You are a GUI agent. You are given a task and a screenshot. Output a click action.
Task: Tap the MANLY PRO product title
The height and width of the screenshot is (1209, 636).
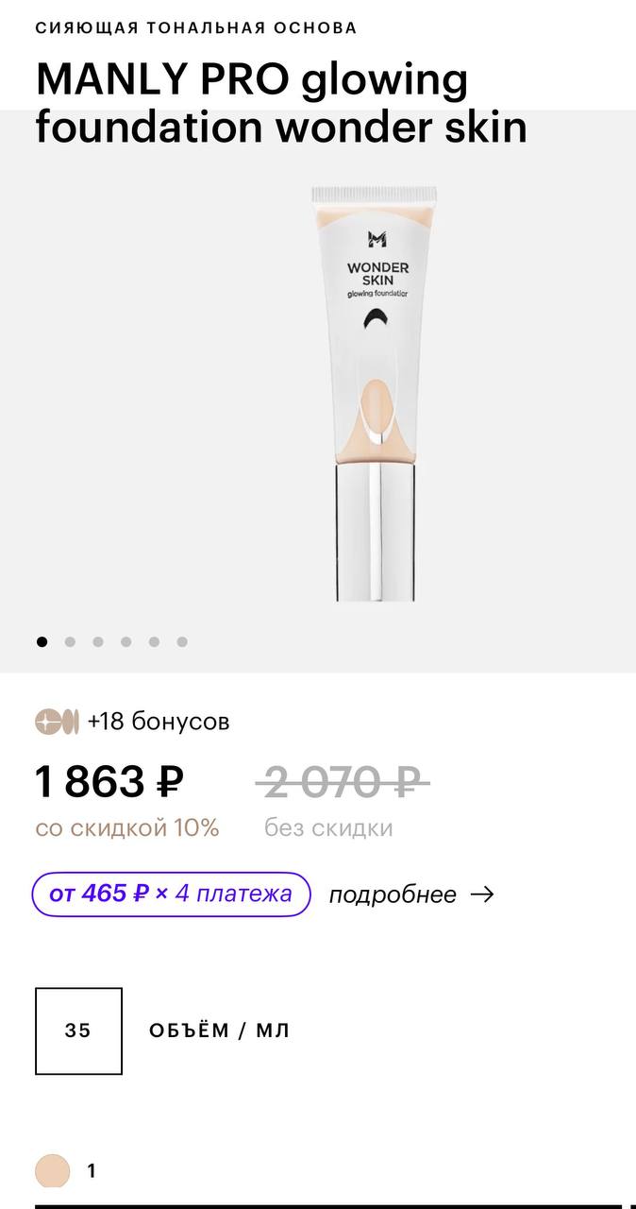[280, 103]
